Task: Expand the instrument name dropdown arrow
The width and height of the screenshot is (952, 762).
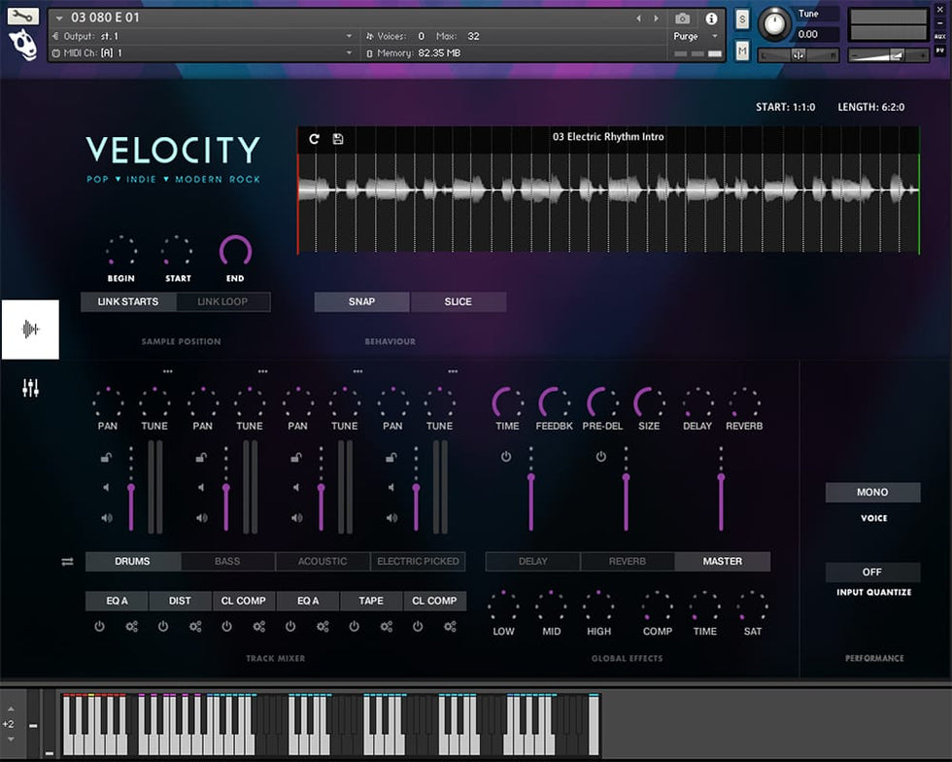Action: (60, 18)
